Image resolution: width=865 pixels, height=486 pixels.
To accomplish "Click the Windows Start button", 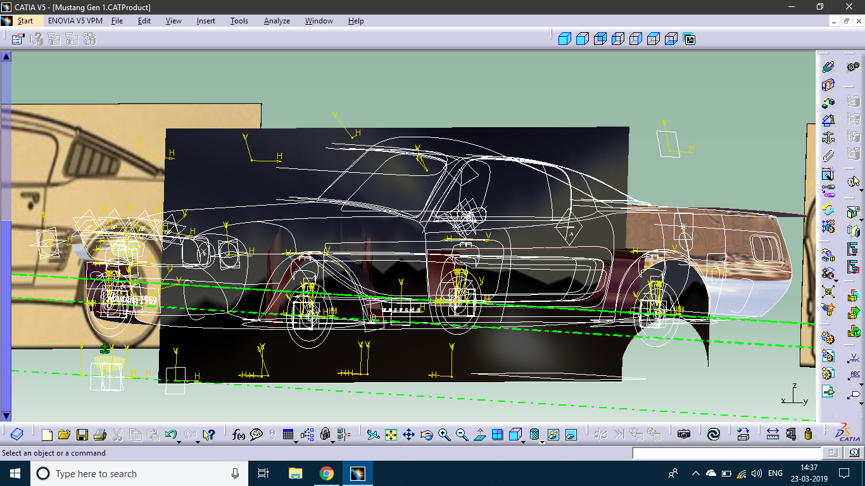I will point(15,473).
